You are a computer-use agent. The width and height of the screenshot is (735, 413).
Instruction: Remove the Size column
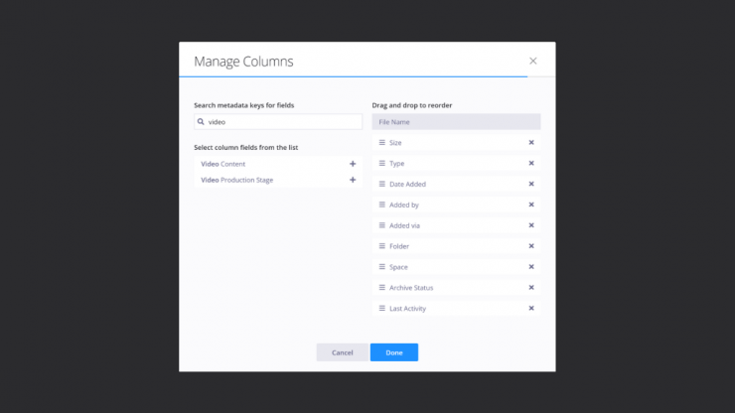coord(531,143)
